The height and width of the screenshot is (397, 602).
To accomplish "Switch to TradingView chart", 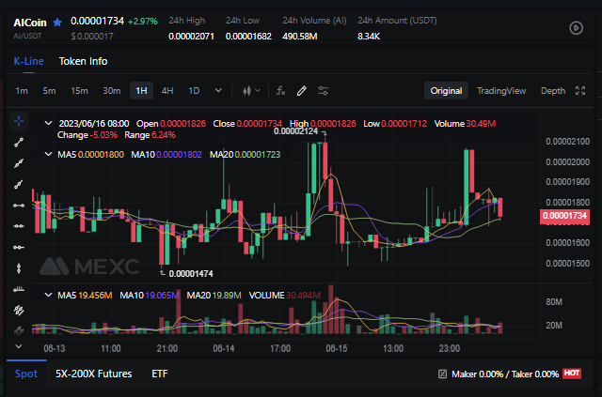I will coord(501,91).
